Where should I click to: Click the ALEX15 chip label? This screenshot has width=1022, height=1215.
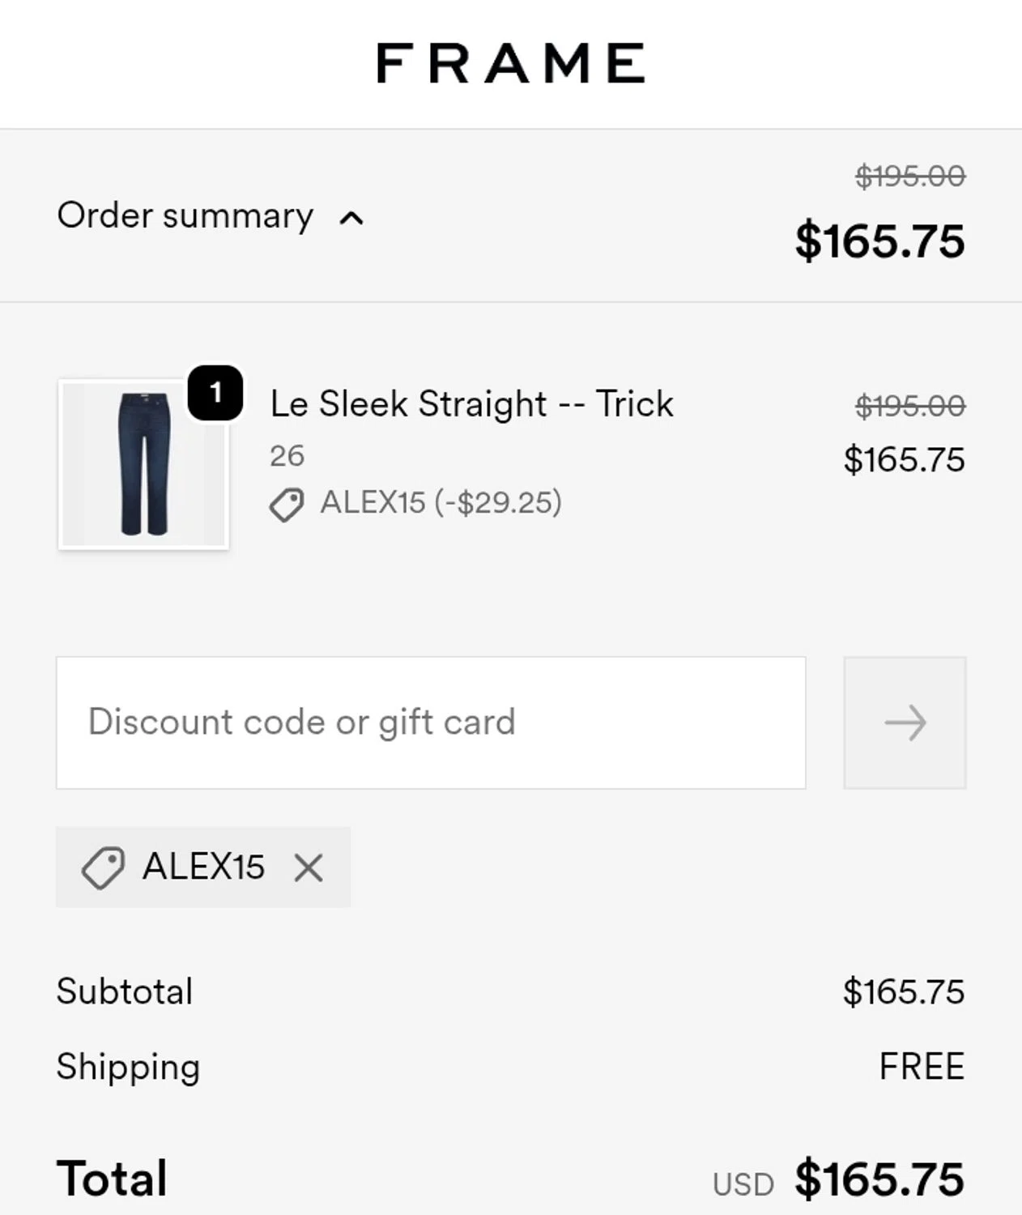pyautogui.click(x=203, y=867)
